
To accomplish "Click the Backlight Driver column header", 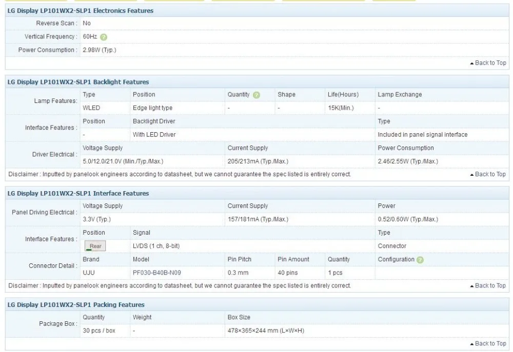I will [154, 121].
